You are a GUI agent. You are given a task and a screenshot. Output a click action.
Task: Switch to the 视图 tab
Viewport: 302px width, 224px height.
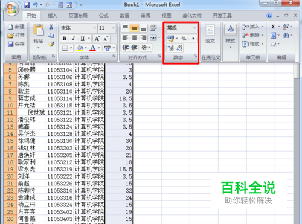(166, 16)
